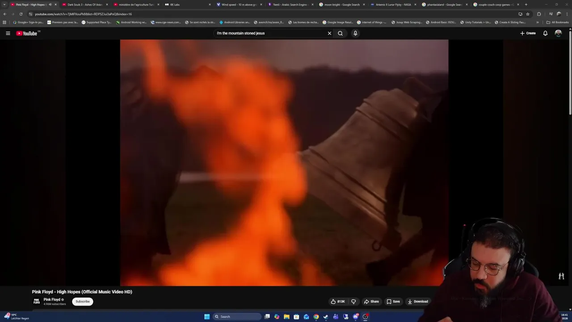Open File Explorer from the taskbar
572x322 pixels.
[286, 317]
